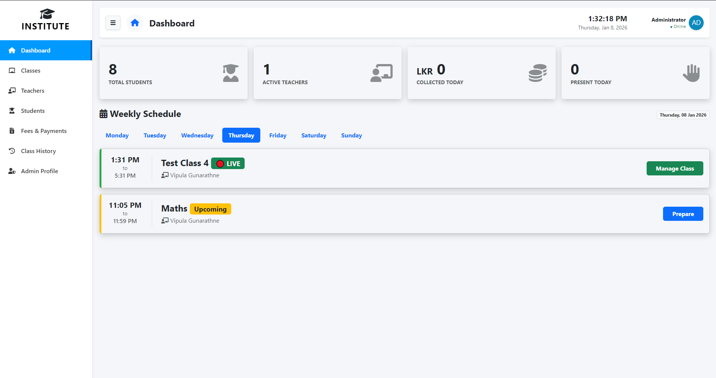This screenshot has width=716, height=378.
Task: Toggle the hamburger sidebar menu button
Action: pos(113,23)
